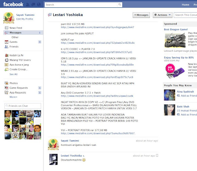Click Baiti Shah profile photo
The height and width of the screenshot is (171, 197).
(x=170, y=110)
